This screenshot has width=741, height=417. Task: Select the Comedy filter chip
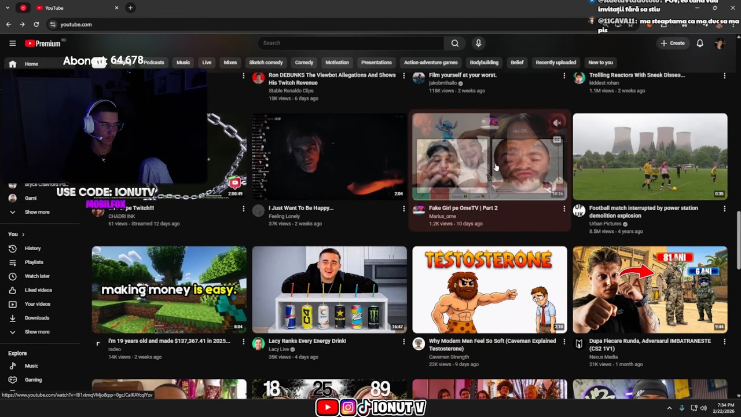coord(304,63)
